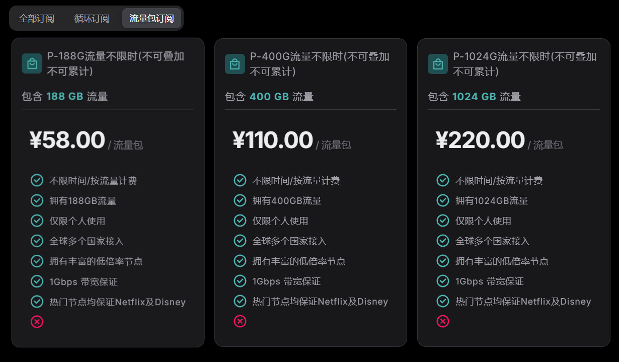Viewport: 619px width, 362px height.
Task: Select the 流量包订阅 tab
Action: (x=151, y=19)
